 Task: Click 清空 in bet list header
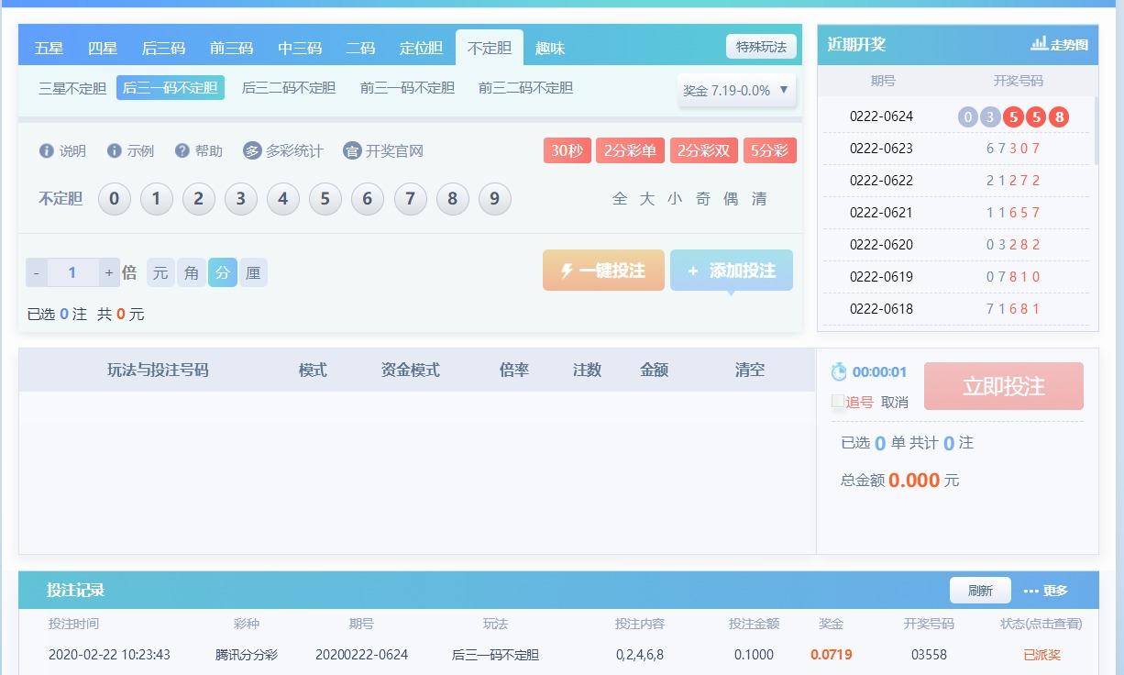pyautogui.click(x=749, y=371)
